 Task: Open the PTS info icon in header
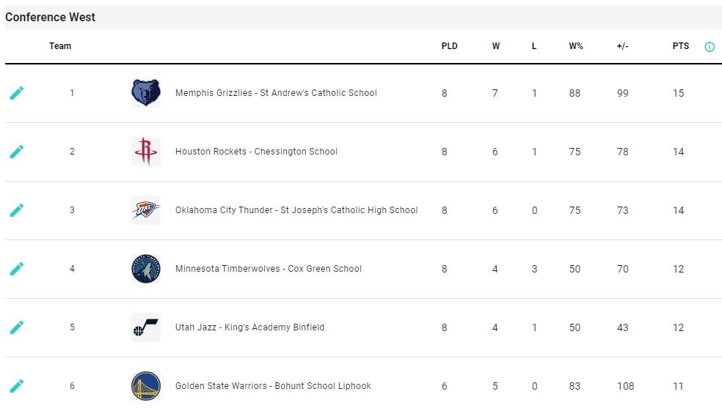(x=710, y=46)
